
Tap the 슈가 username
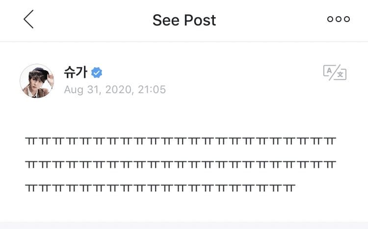coord(75,73)
